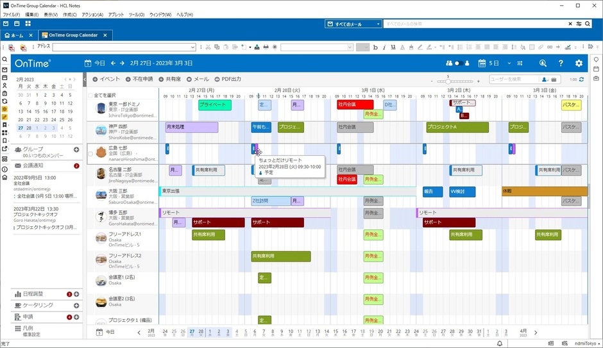Image resolution: width=603 pixels, height=348 pixels.
Task: Open the 表示(V) menu
Action: click(51, 15)
